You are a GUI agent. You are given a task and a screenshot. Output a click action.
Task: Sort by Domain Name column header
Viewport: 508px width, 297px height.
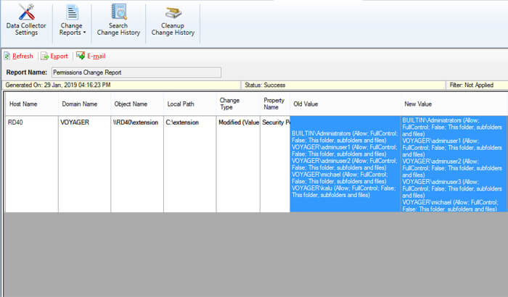pos(78,104)
